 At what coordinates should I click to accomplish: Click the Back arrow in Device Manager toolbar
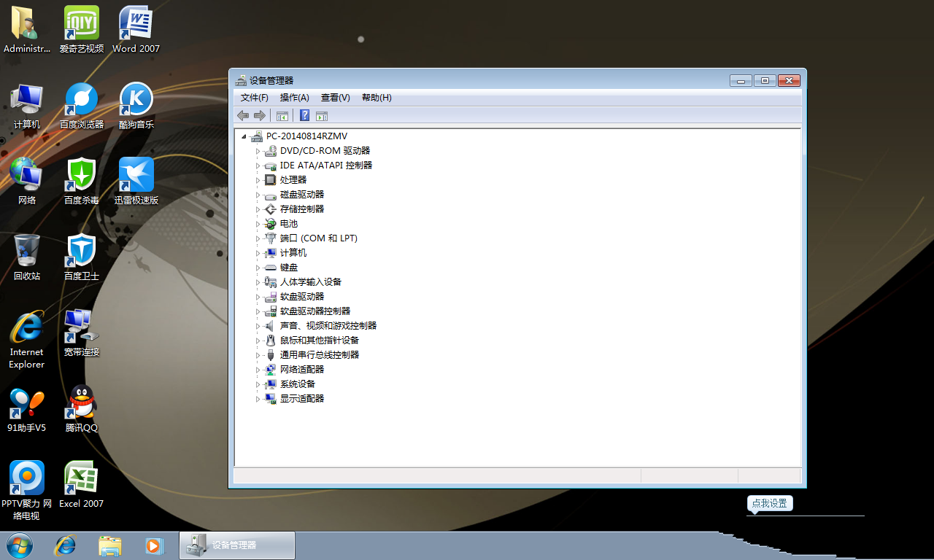243,115
